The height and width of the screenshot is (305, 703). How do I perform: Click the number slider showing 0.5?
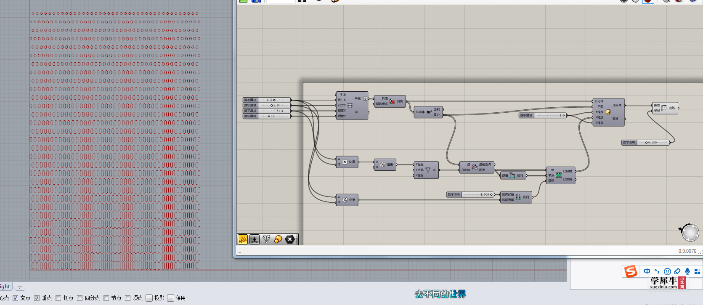coord(267,100)
